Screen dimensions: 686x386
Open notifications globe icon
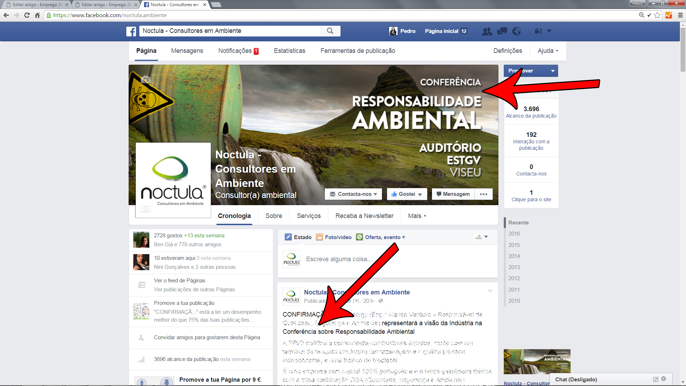point(517,31)
